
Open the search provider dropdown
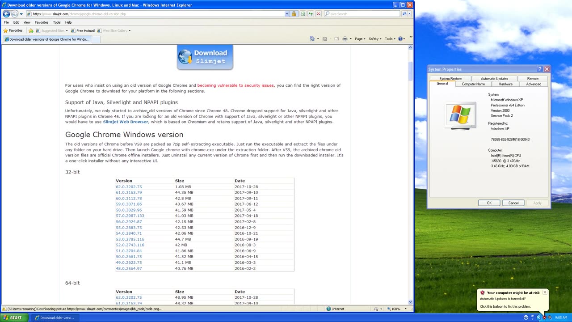[409, 14]
